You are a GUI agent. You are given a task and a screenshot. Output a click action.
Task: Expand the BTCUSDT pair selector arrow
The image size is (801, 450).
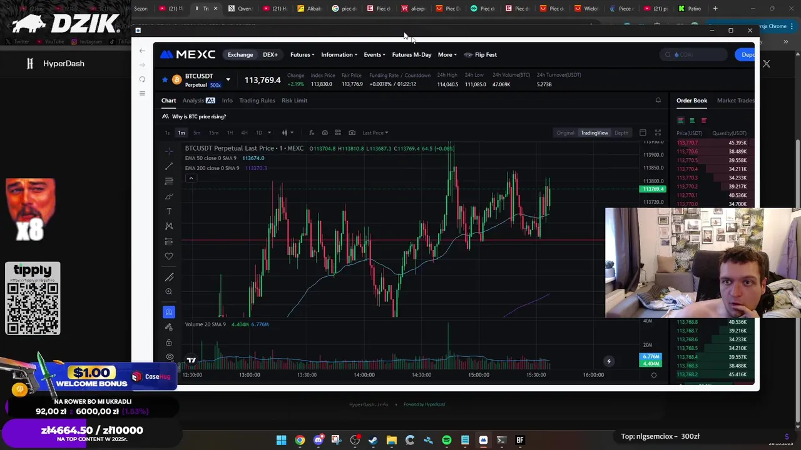228,79
